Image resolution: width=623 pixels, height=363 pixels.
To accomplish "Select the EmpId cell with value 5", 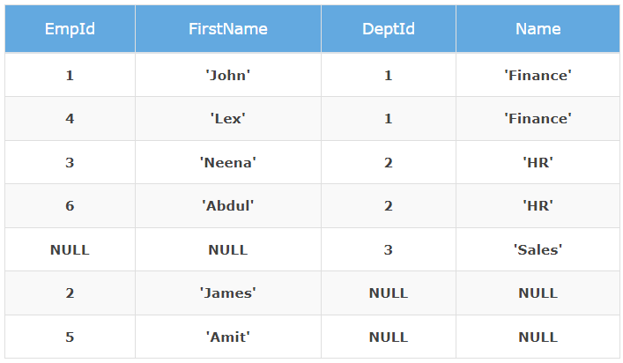I will (70, 337).
